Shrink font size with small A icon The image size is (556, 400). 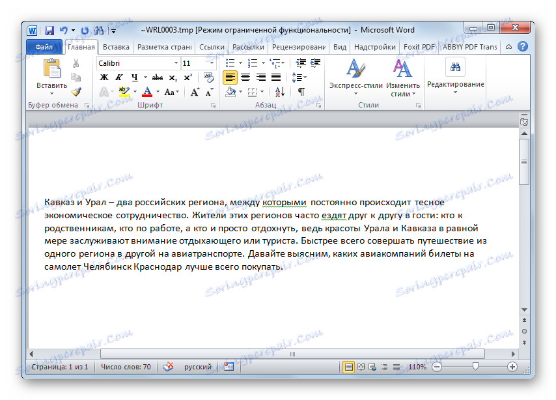pyautogui.click(x=209, y=93)
